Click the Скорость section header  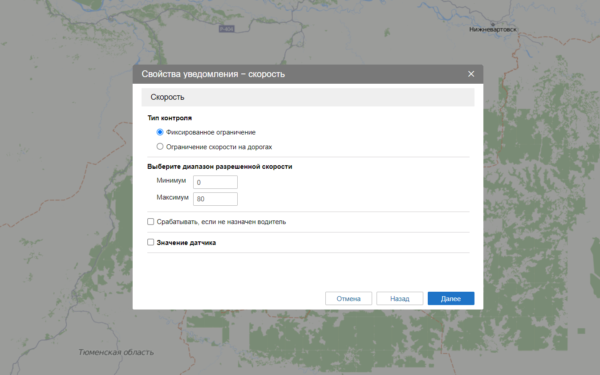pos(167,97)
